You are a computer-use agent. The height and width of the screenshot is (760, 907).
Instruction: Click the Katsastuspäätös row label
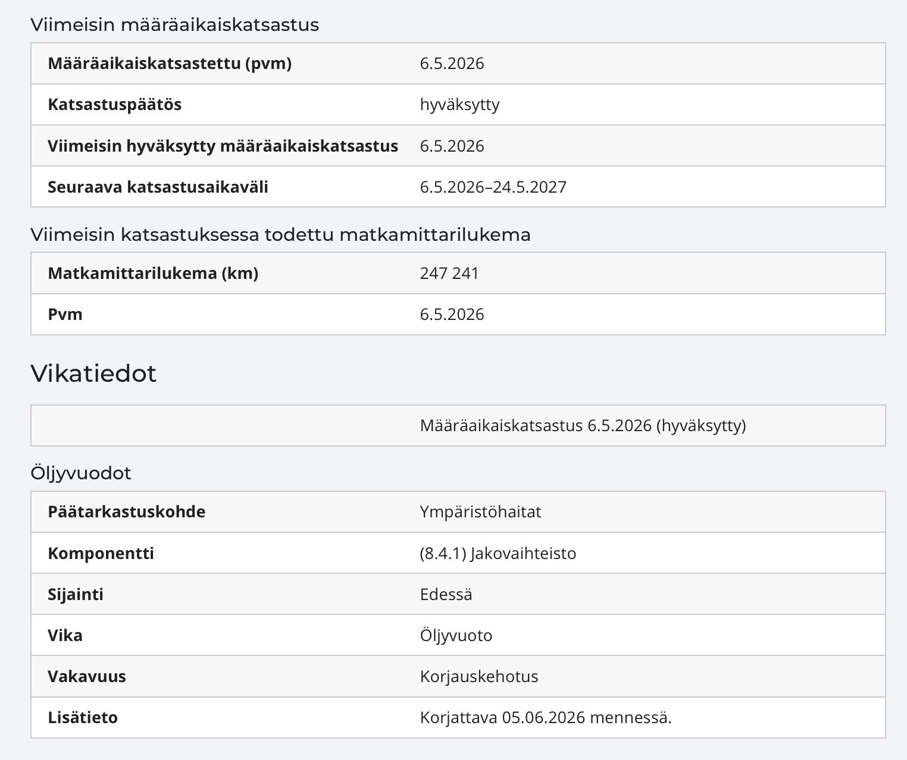(114, 105)
